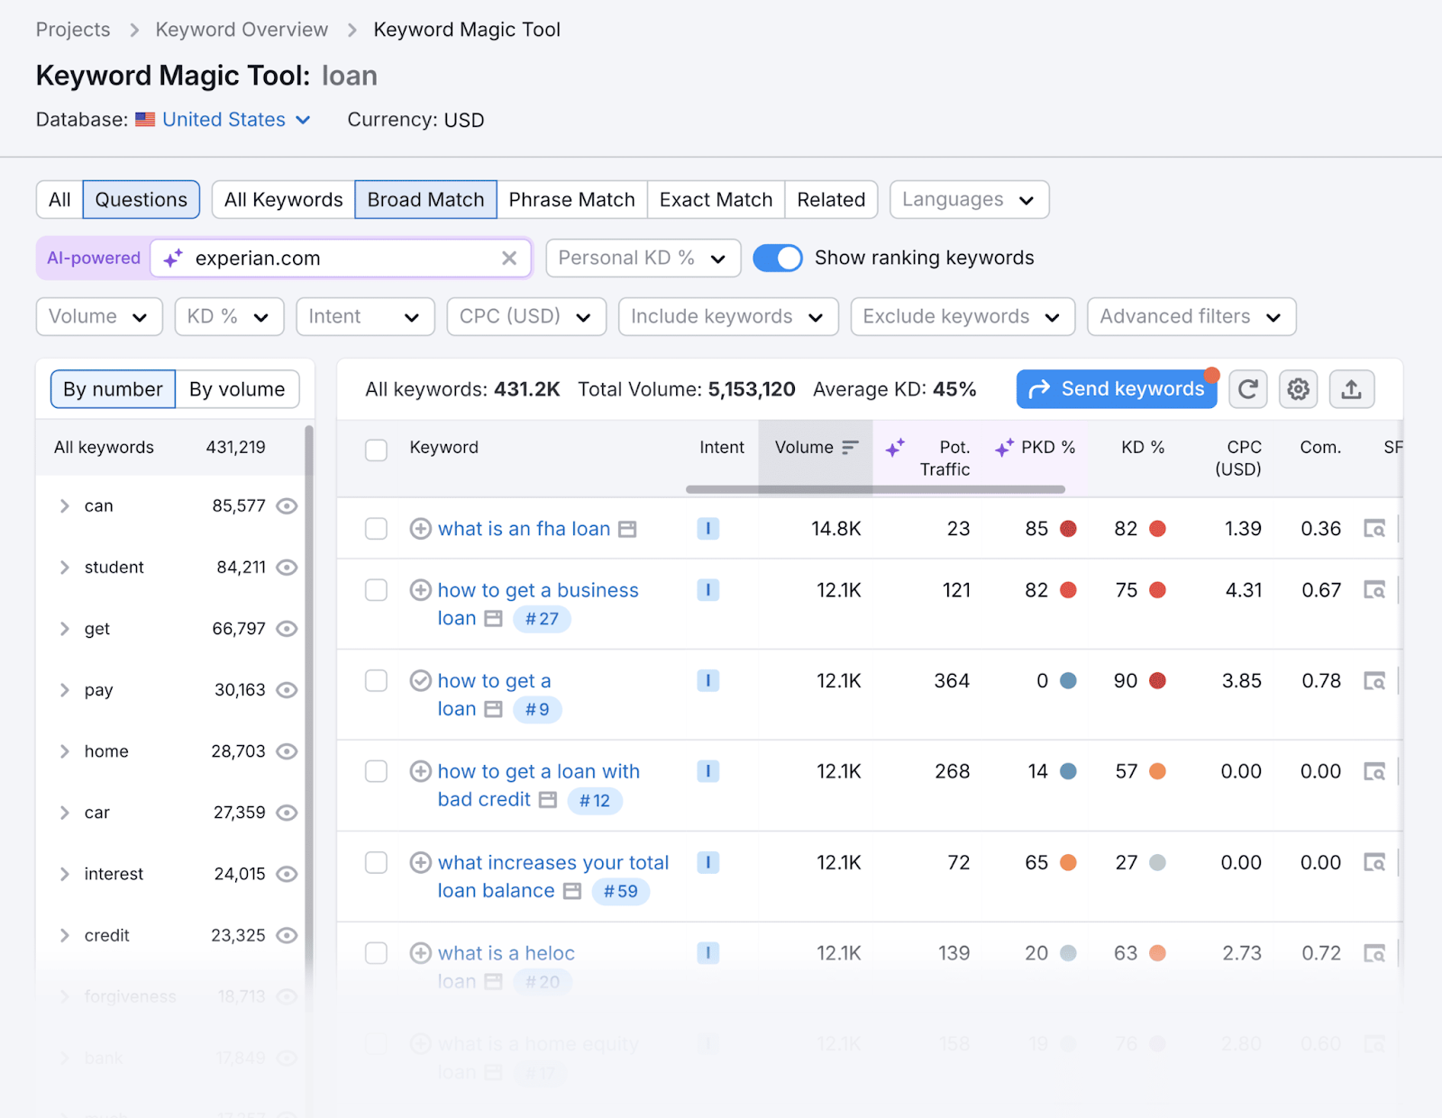Click SERP features icon after what is an fha loan
Viewport: 1442px width, 1118px height.
coord(627,530)
